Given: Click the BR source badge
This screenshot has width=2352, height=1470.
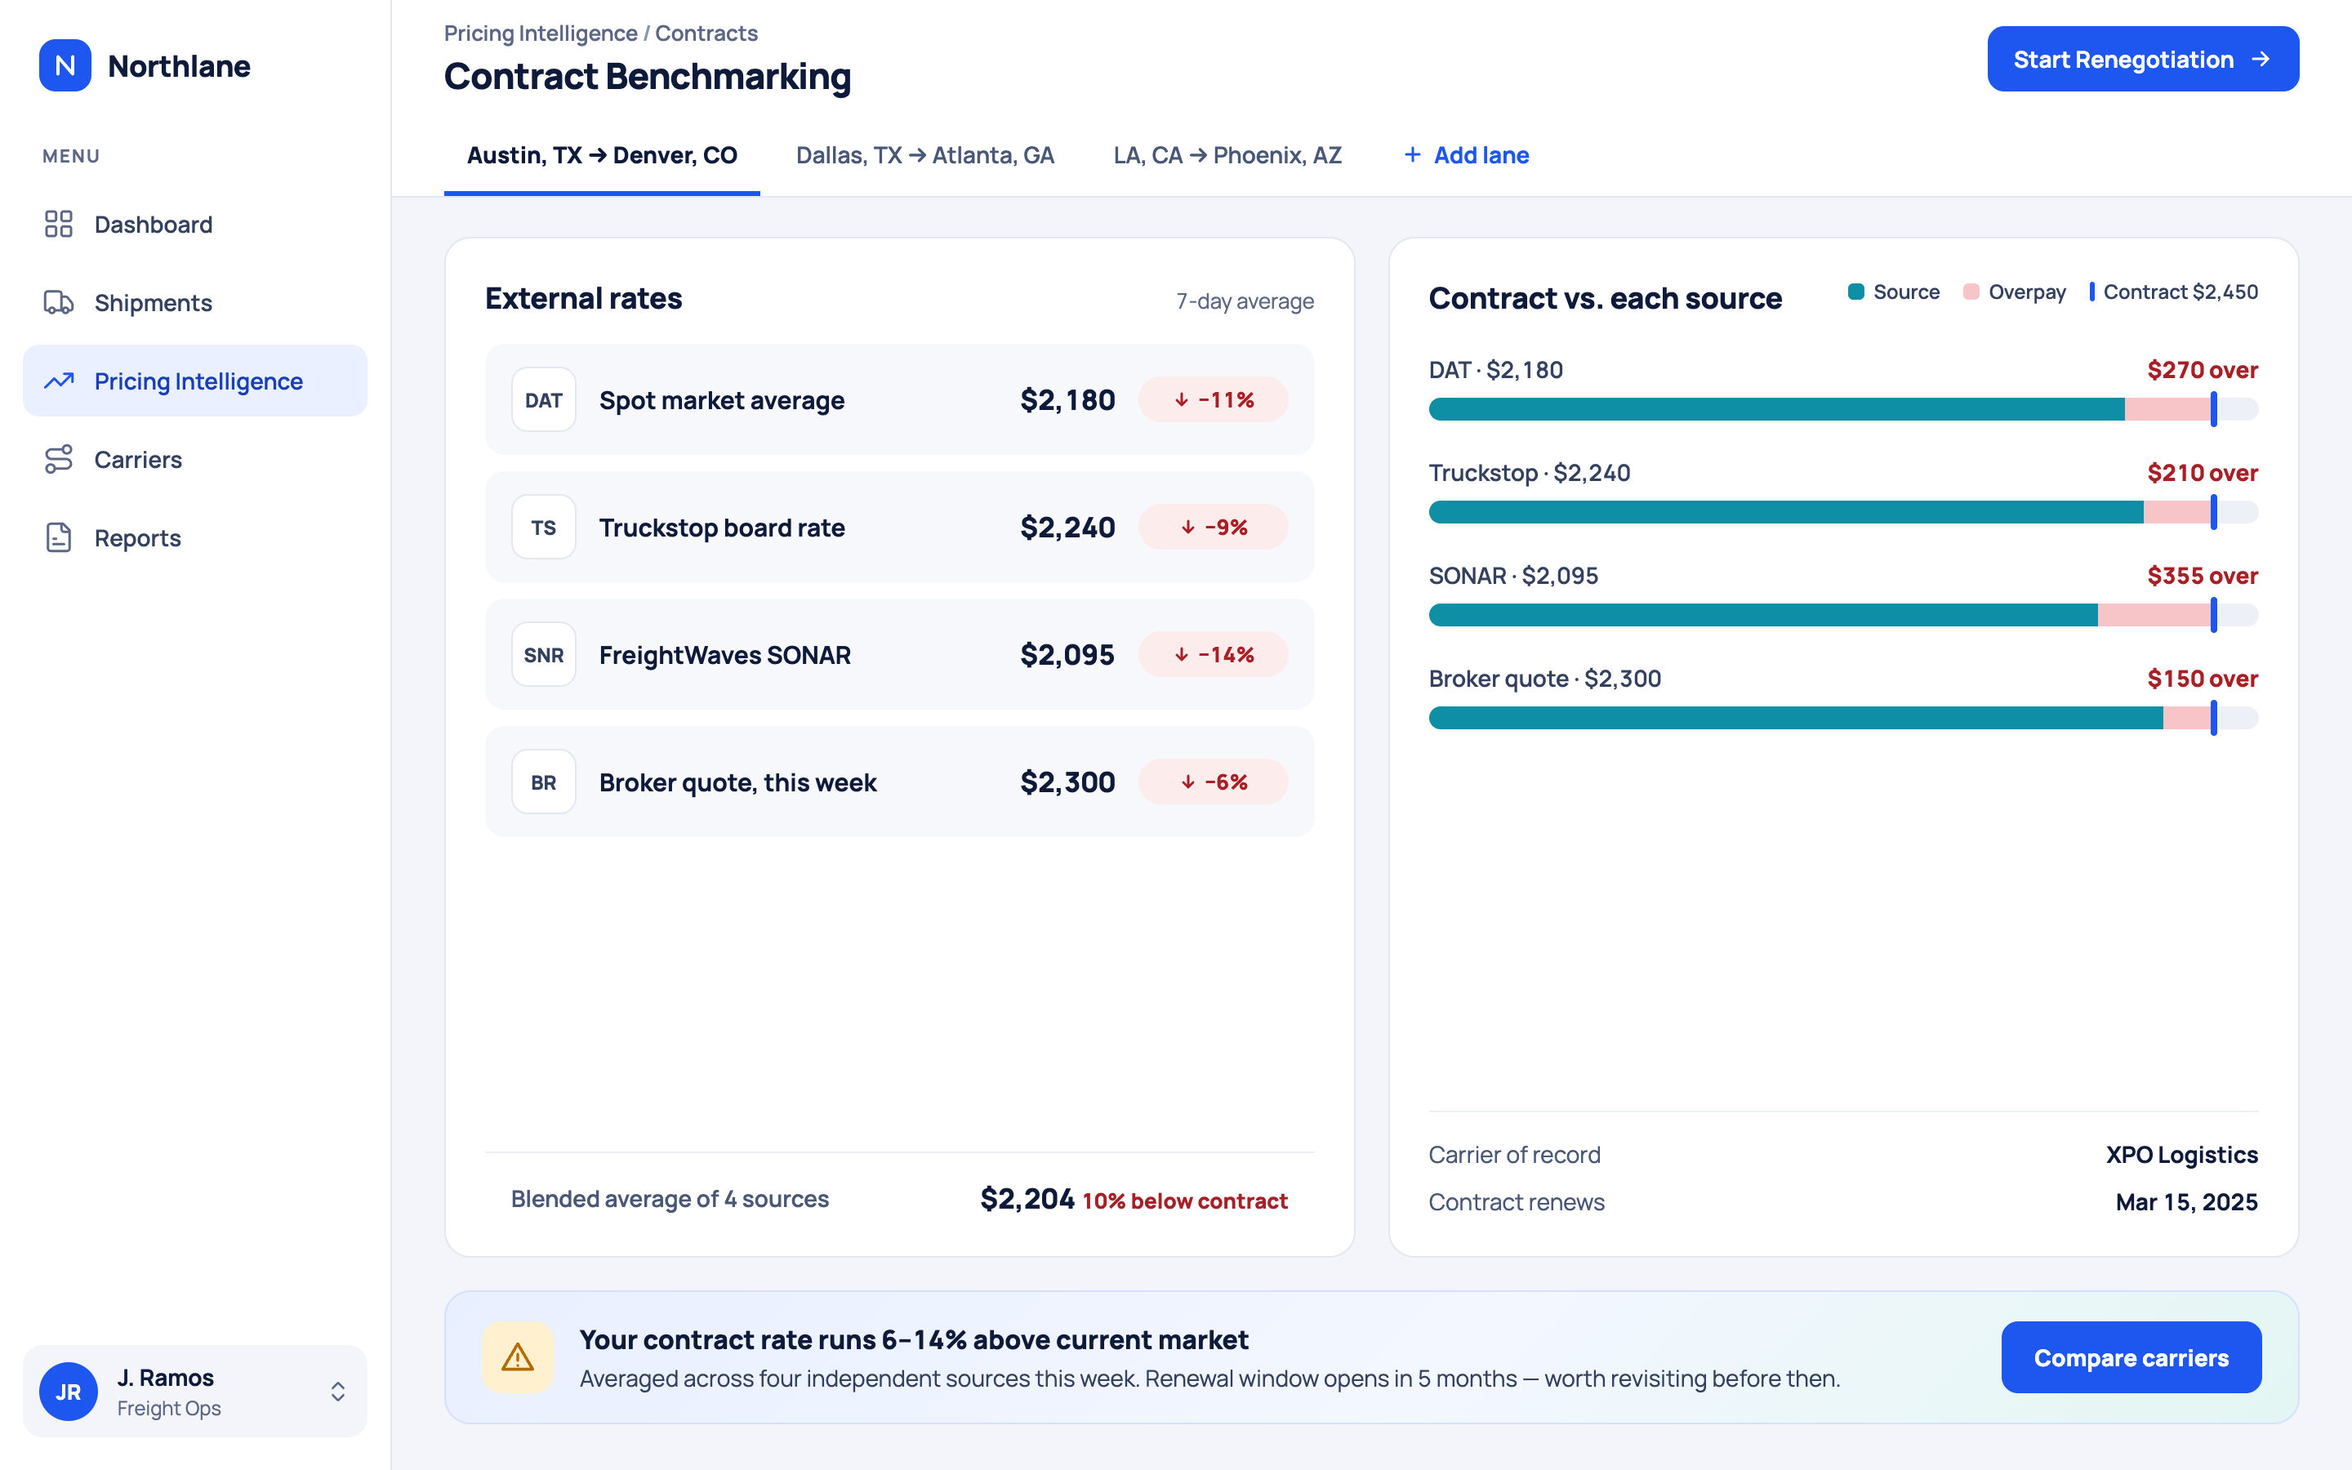Looking at the screenshot, I should pyautogui.click(x=543, y=782).
